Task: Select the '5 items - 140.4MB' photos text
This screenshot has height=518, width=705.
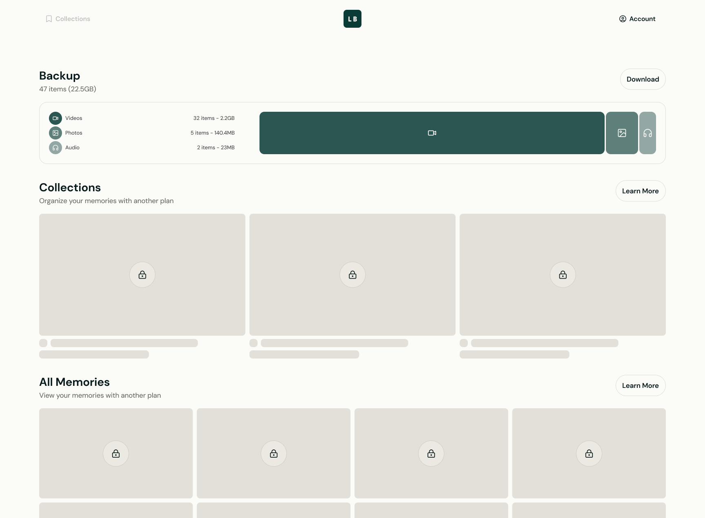Action: pos(213,133)
